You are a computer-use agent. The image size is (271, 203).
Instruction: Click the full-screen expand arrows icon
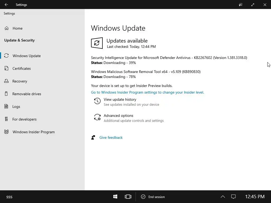pos(253,5)
